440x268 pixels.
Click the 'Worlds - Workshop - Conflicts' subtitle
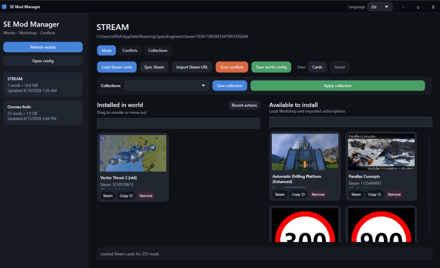point(29,33)
